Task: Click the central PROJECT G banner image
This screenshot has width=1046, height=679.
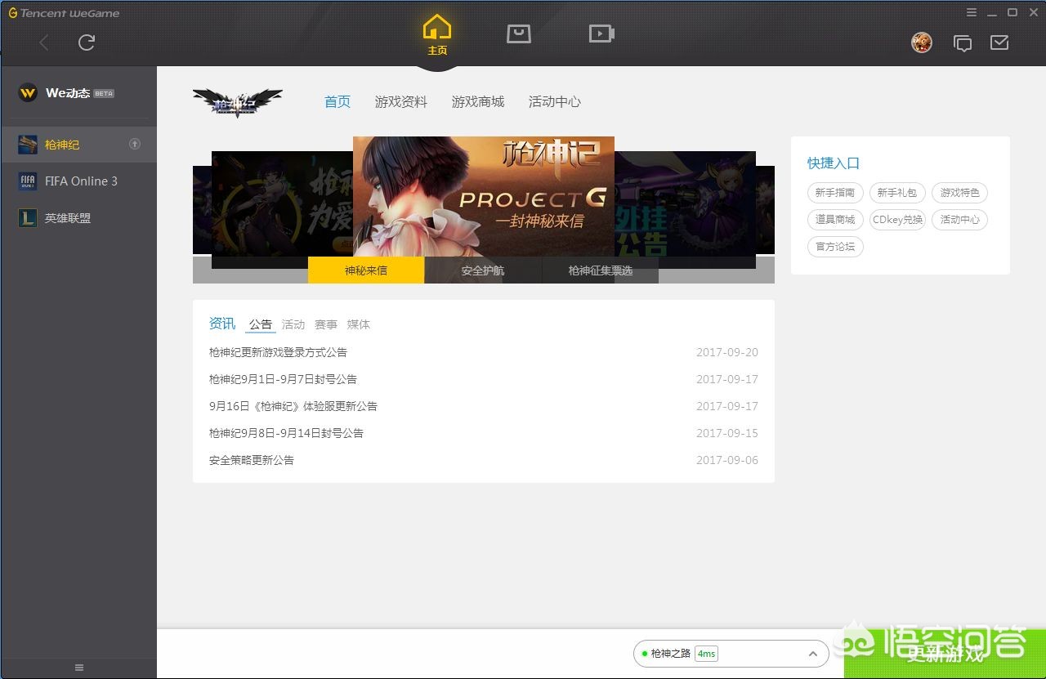Action: click(x=484, y=197)
